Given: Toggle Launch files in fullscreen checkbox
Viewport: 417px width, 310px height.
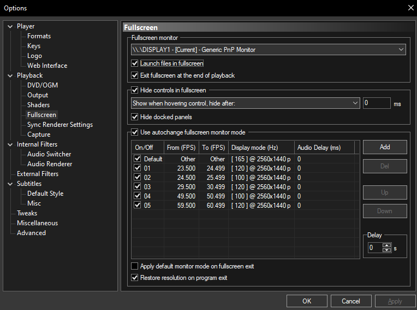Looking at the screenshot, I should (135, 63).
